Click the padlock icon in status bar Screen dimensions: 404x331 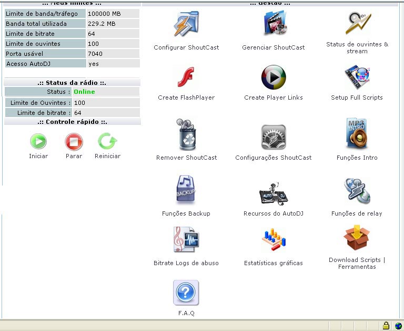pos(386,325)
